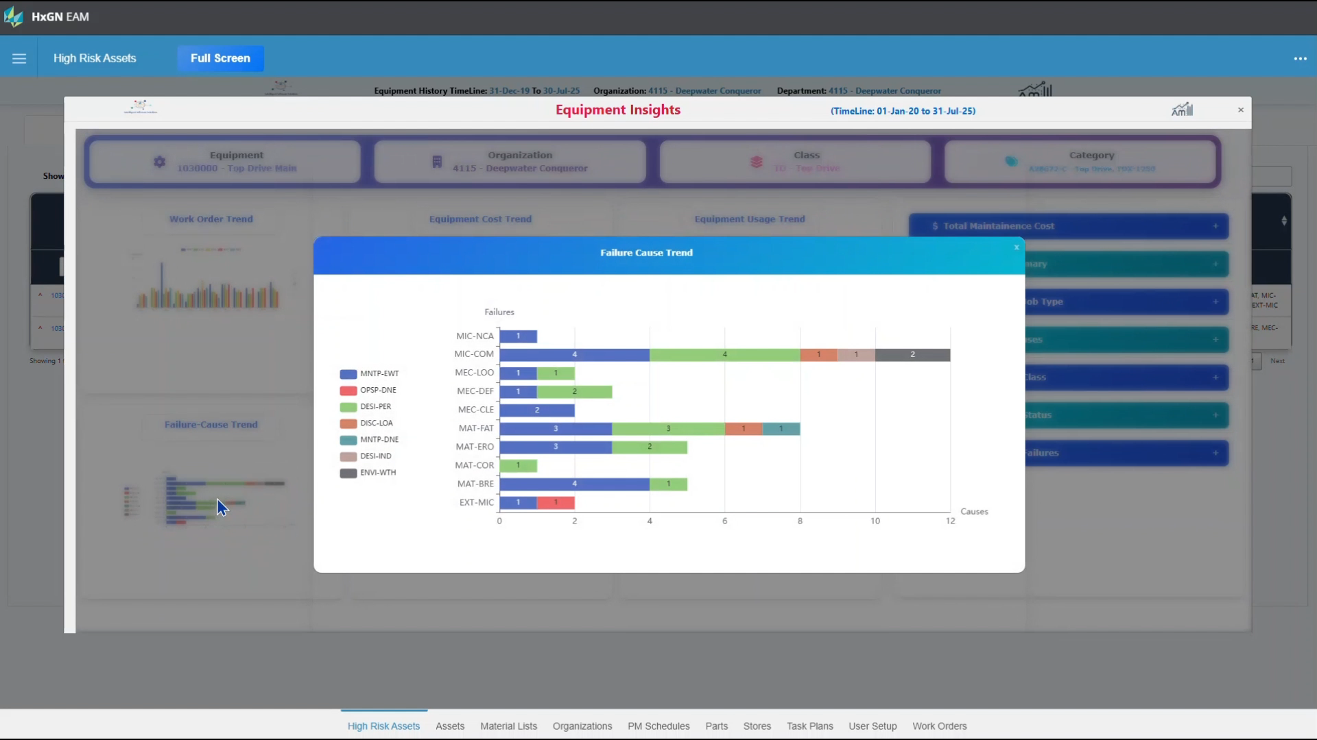Viewport: 1317px width, 740px height.
Task: Switch to the Work Orders tab
Action: coord(940,726)
